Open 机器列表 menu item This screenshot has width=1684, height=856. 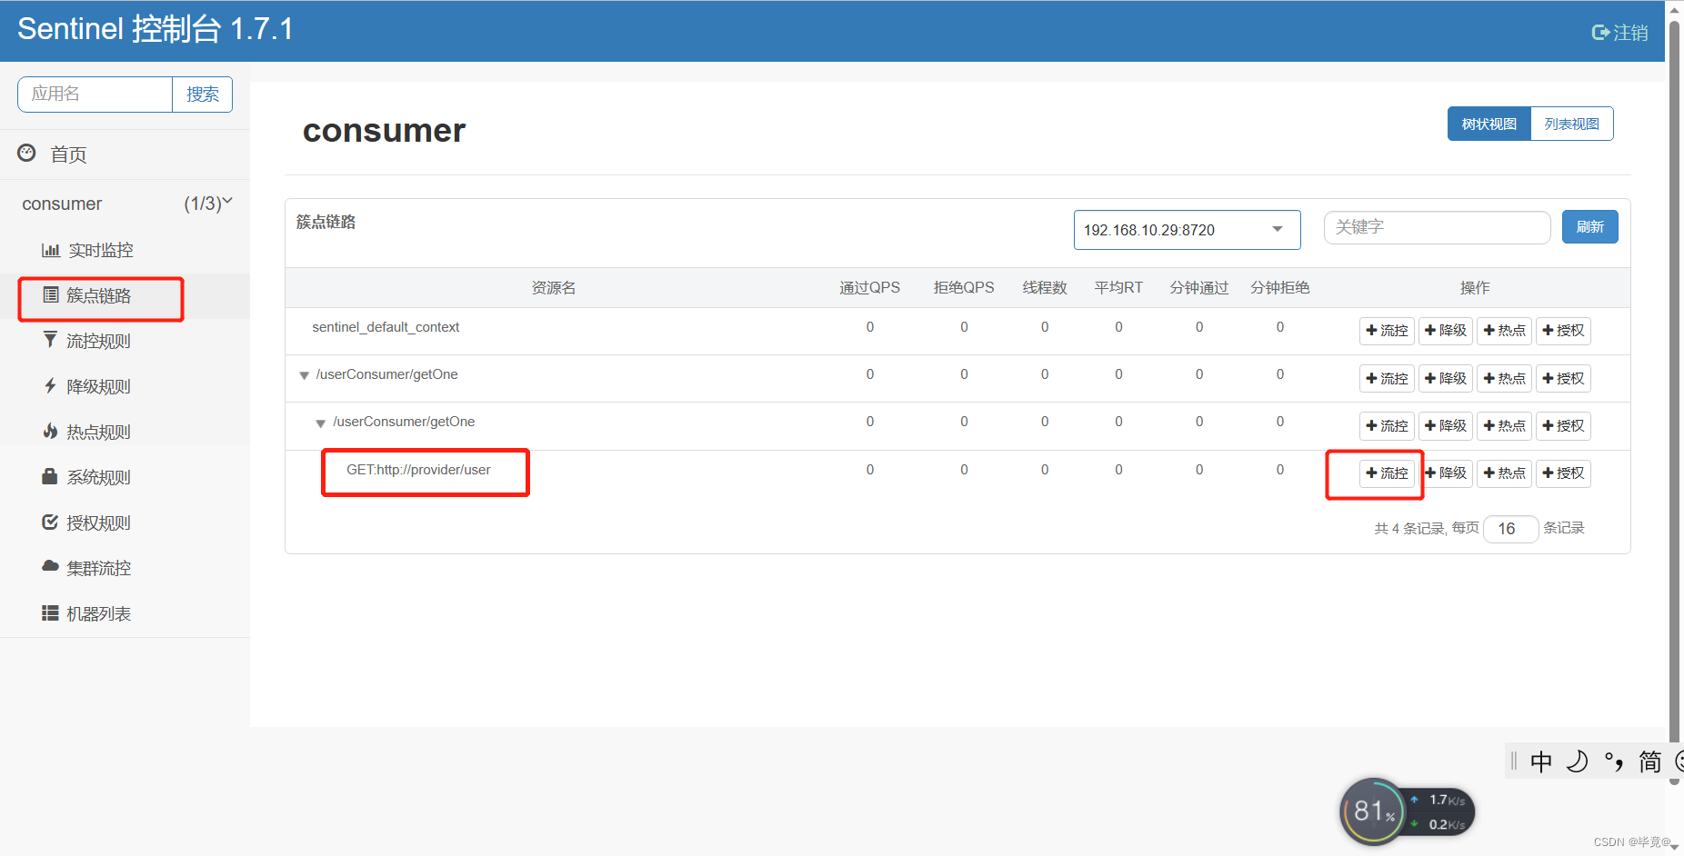coord(125,613)
